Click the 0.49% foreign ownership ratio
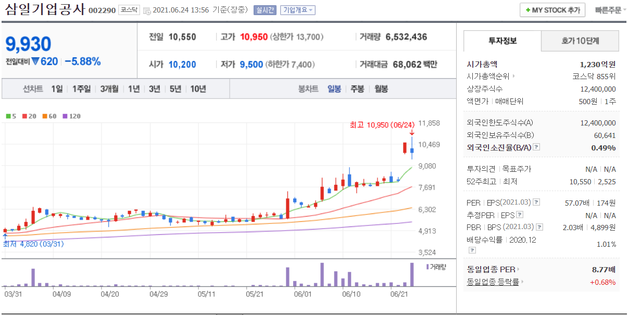The height and width of the screenshot is (315, 628). click(604, 147)
